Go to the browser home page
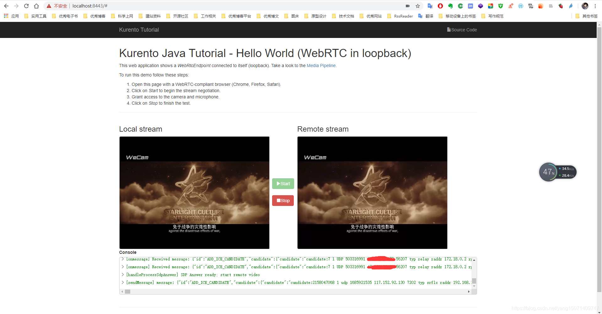This screenshot has width=602, height=314. pos(36,6)
